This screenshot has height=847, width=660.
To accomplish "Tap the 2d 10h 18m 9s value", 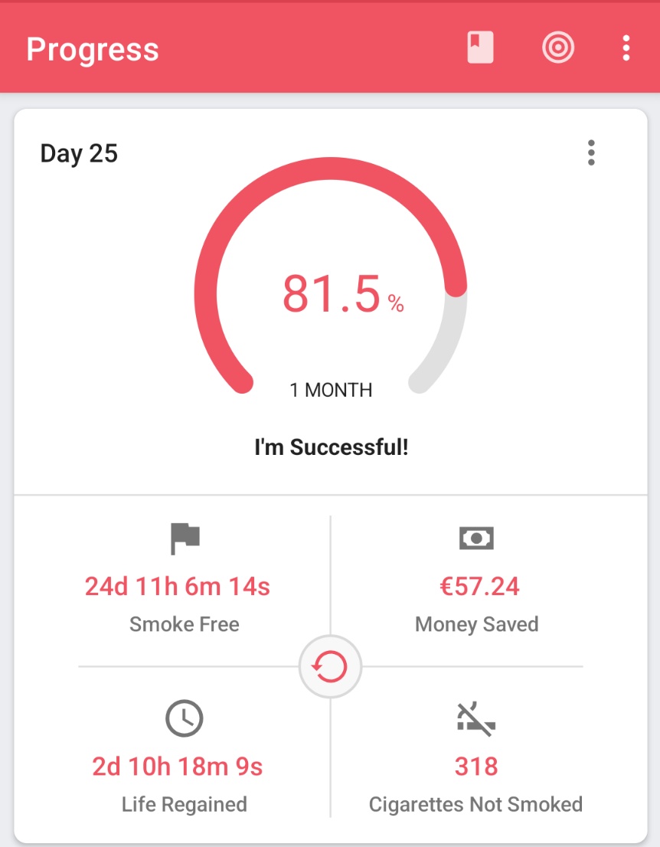I will [x=177, y=767].
